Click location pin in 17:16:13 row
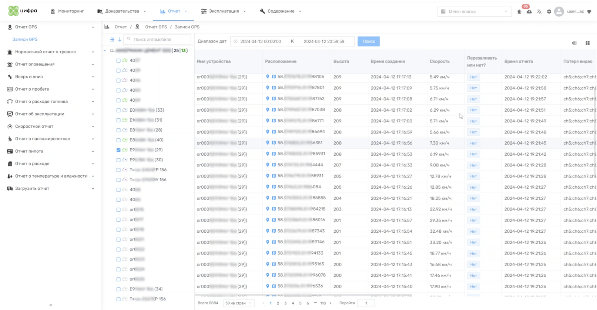597x310 pixels. click(268, 209)
